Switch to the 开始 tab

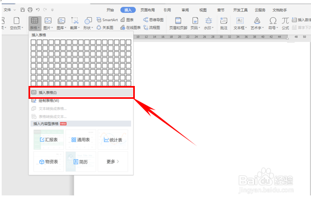pos(110,10)
